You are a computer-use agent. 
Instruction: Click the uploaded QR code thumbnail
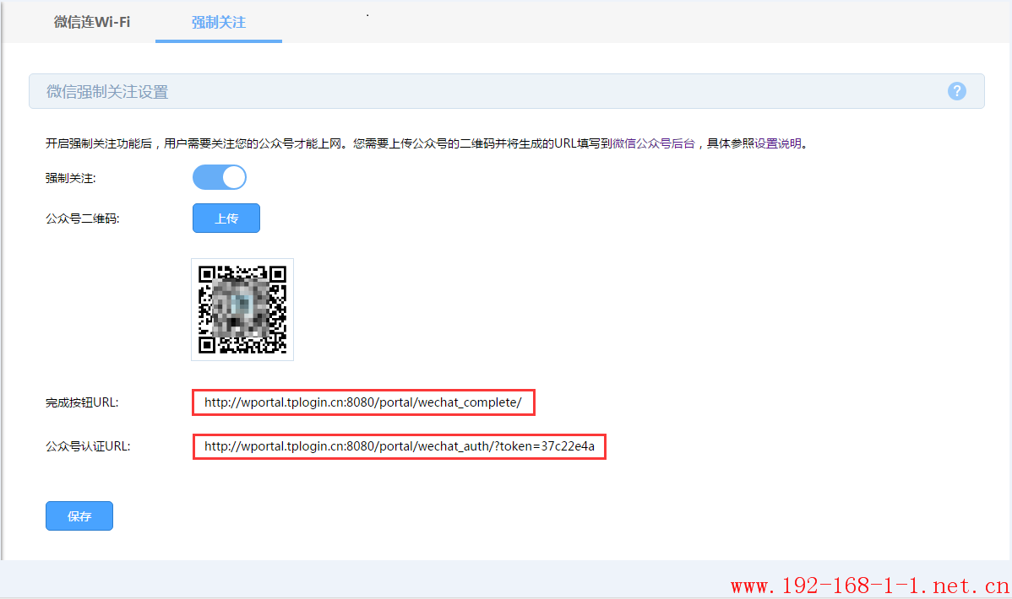click(x=242, y=310)
